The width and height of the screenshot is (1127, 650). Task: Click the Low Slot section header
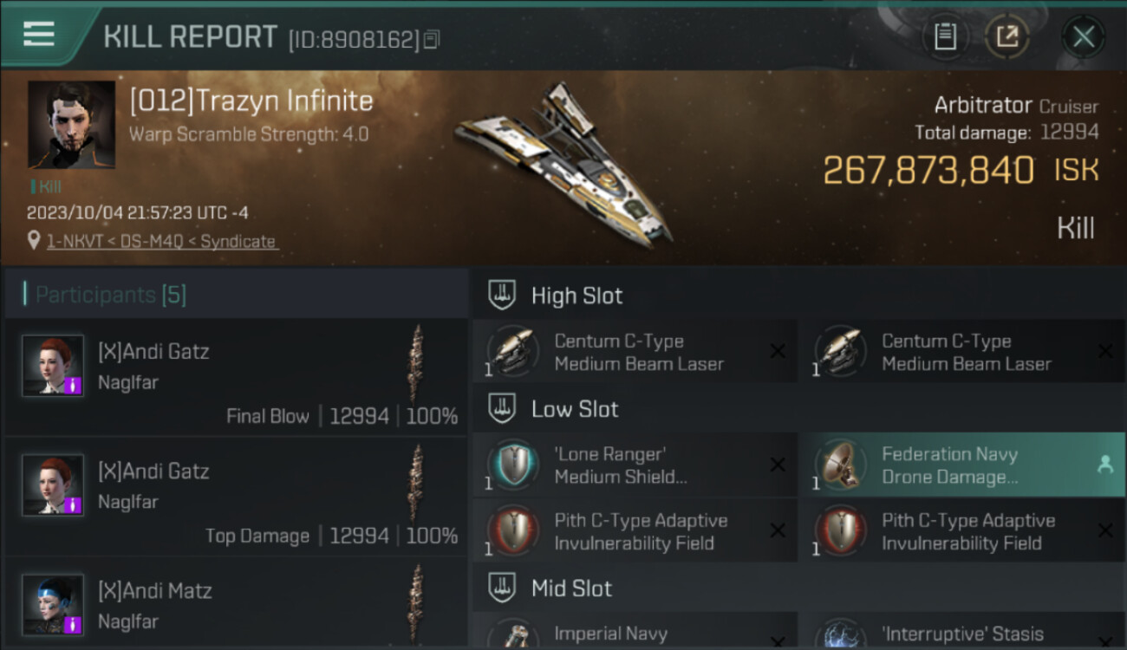575,409
